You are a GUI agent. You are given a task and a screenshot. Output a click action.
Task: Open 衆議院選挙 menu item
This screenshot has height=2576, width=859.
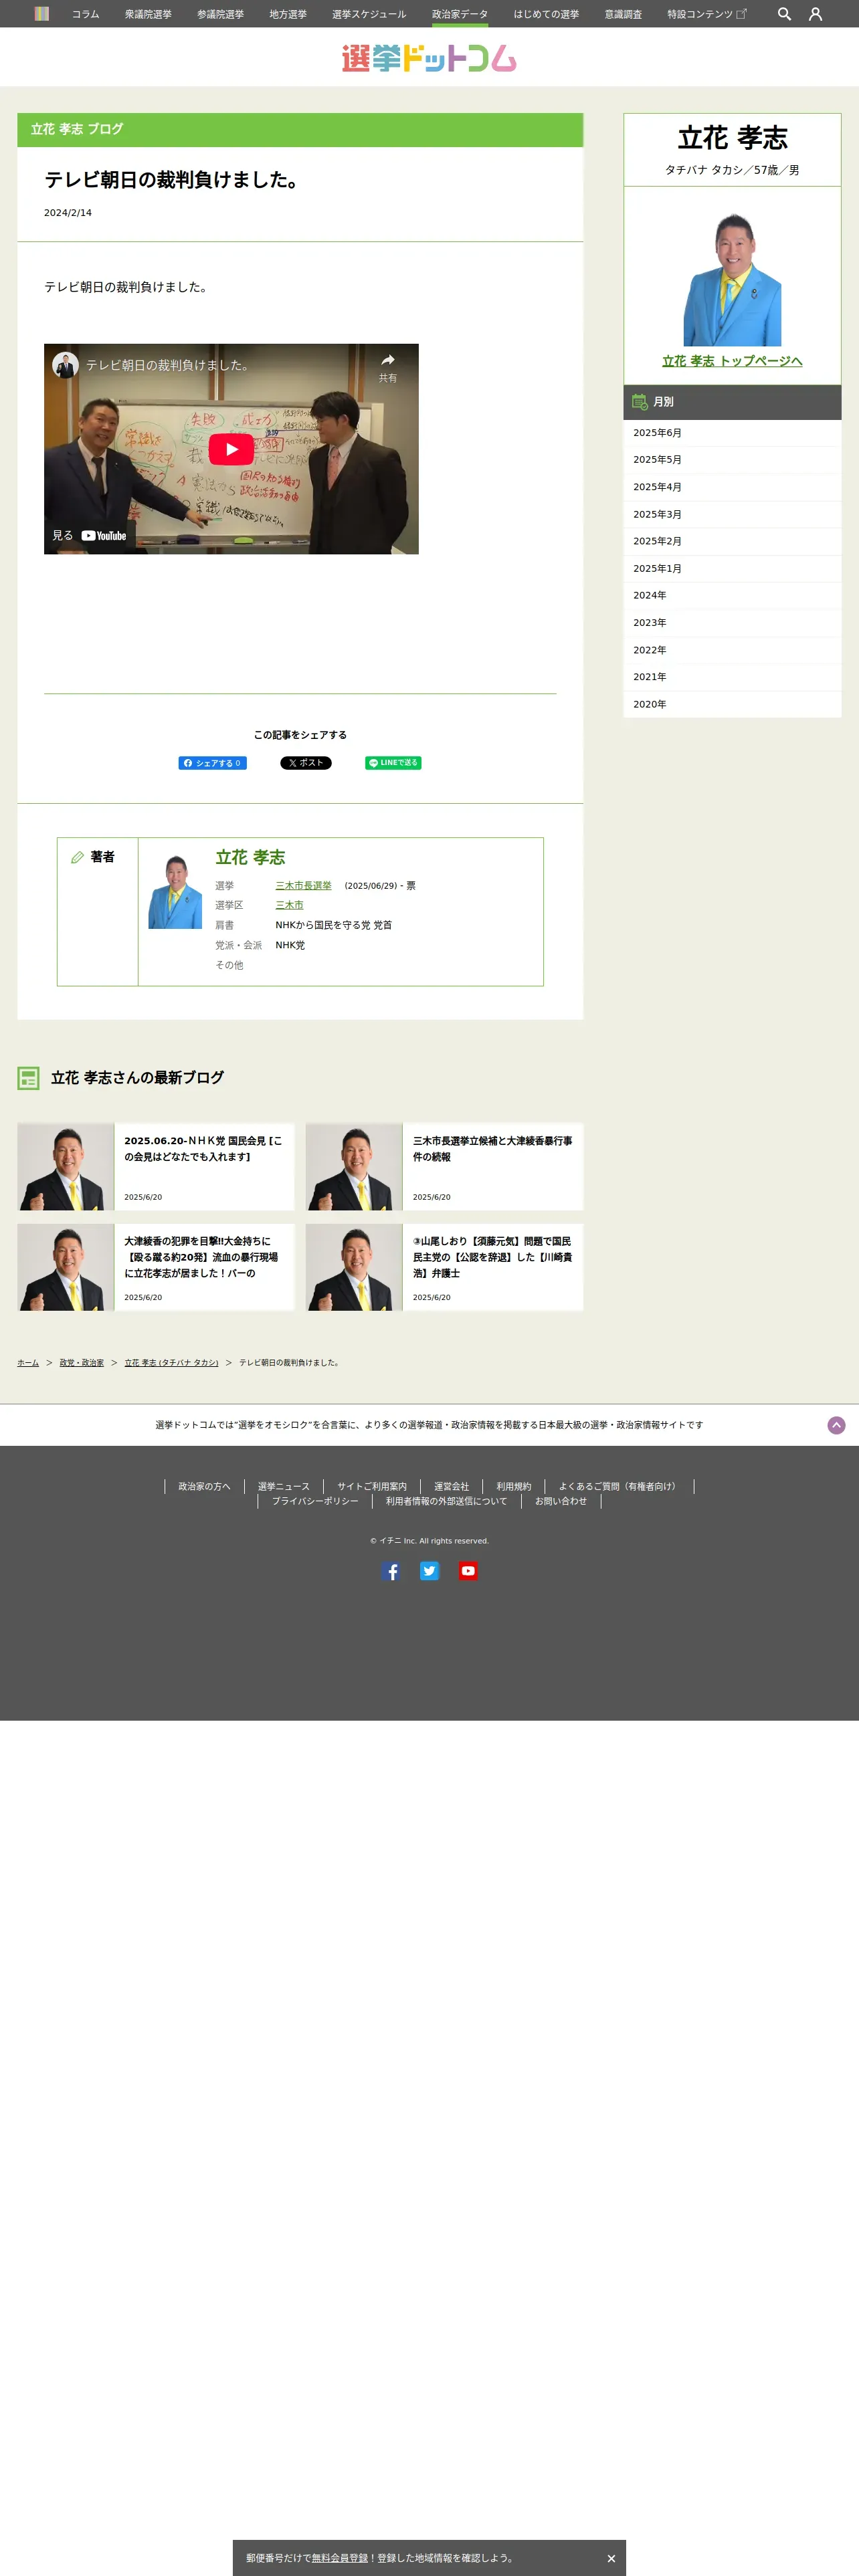(x=148, y=14)
